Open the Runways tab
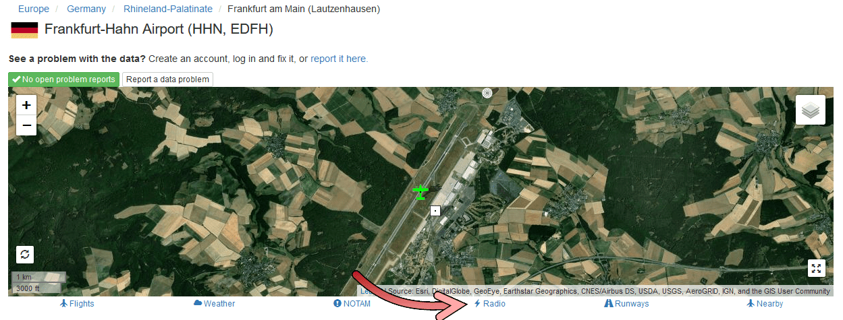 point(626,304)
